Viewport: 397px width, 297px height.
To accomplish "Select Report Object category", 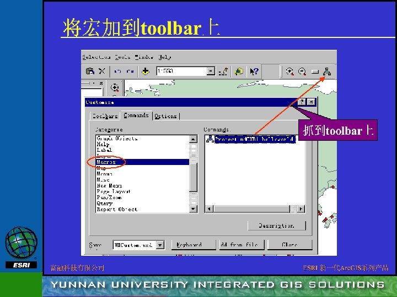I will 143,209.
